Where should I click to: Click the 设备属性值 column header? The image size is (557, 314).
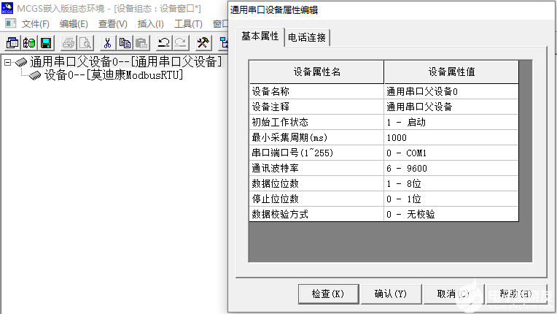pyautogui.click(x=451, y=72)
